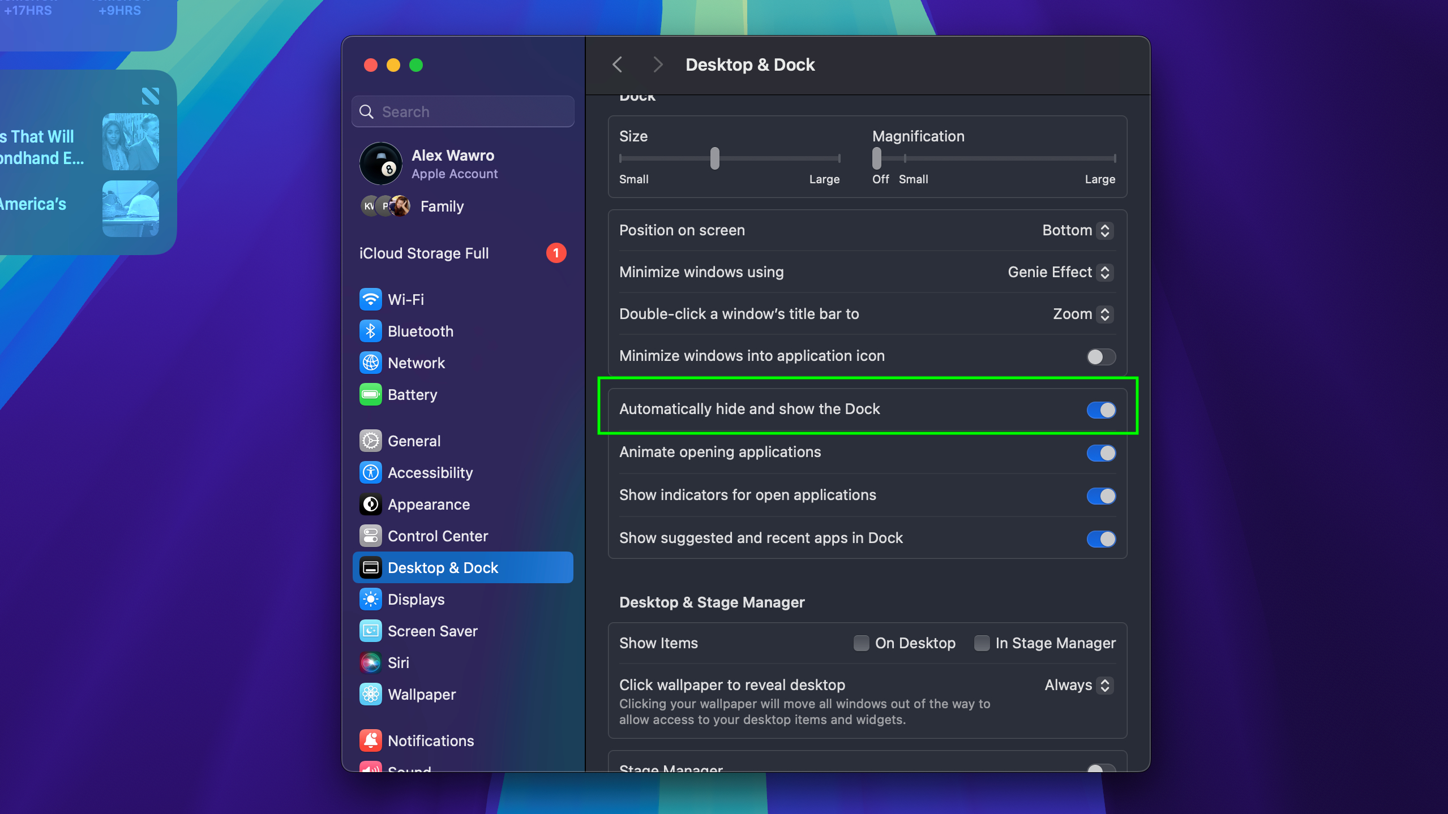The width and height of the screenshot is (1448, 814).
Task: Click the search magnifying glass icon
Action: 367,112
